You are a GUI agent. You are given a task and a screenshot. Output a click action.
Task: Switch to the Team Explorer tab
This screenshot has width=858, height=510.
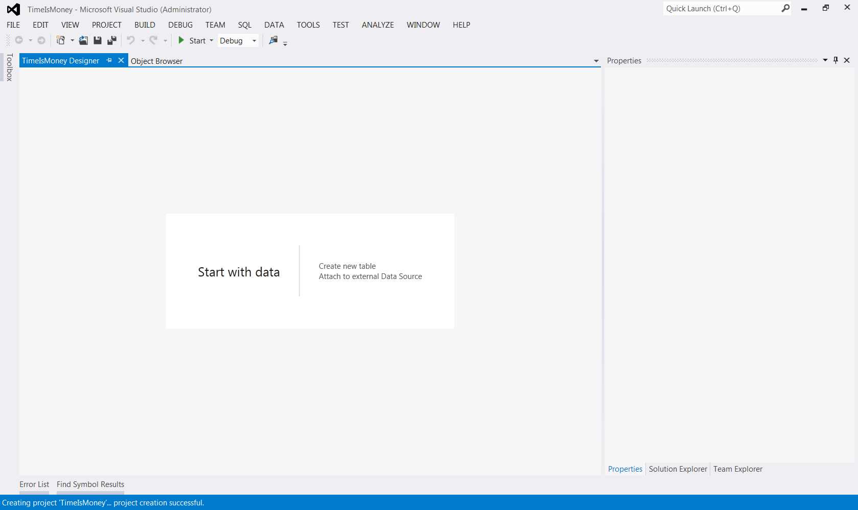(x=737, y=469)
